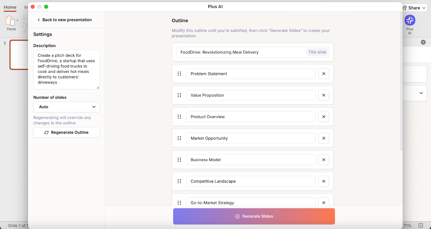Click the Plus AI ribbon icon
431x229 pixels.
coord(410,20)
